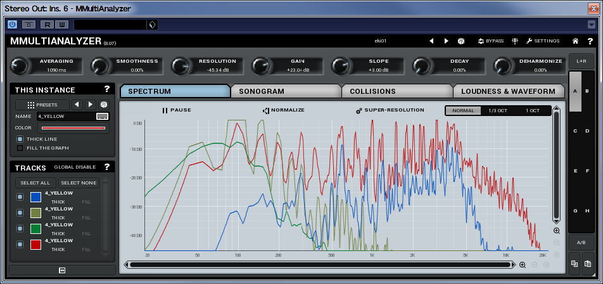Click the instance random preset dice
Viewport: 603px width, 284px height.
[103, 105]
